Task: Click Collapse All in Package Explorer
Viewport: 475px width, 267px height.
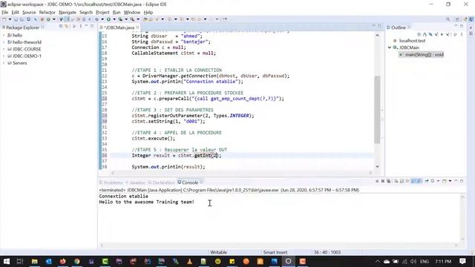Action: coord(61,27)
